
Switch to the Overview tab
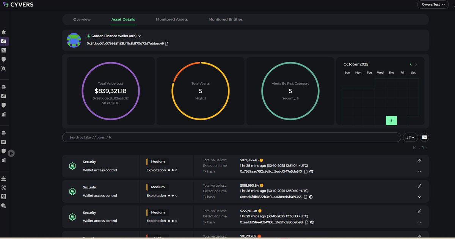pos(82,19)
